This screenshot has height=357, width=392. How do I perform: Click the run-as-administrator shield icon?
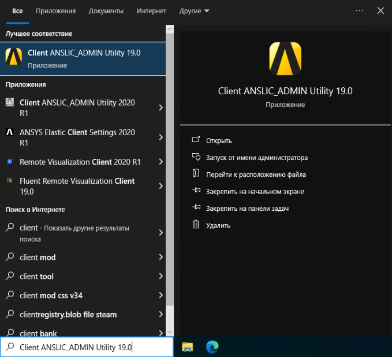point(196,157)
